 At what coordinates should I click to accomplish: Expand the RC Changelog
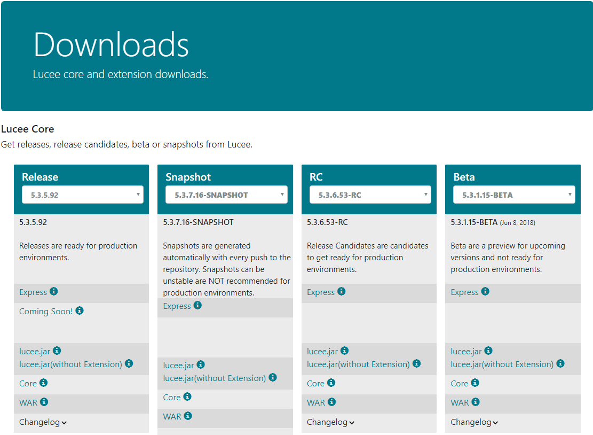click(x=330, y=422)
